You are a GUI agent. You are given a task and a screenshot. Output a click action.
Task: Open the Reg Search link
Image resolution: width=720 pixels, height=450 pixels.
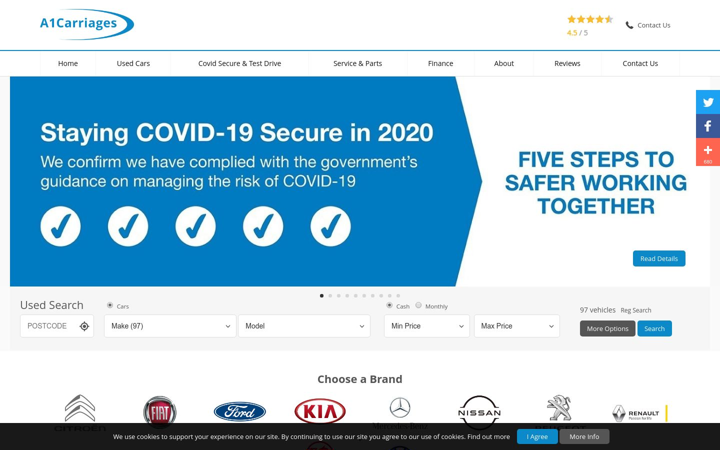(636, 310)
